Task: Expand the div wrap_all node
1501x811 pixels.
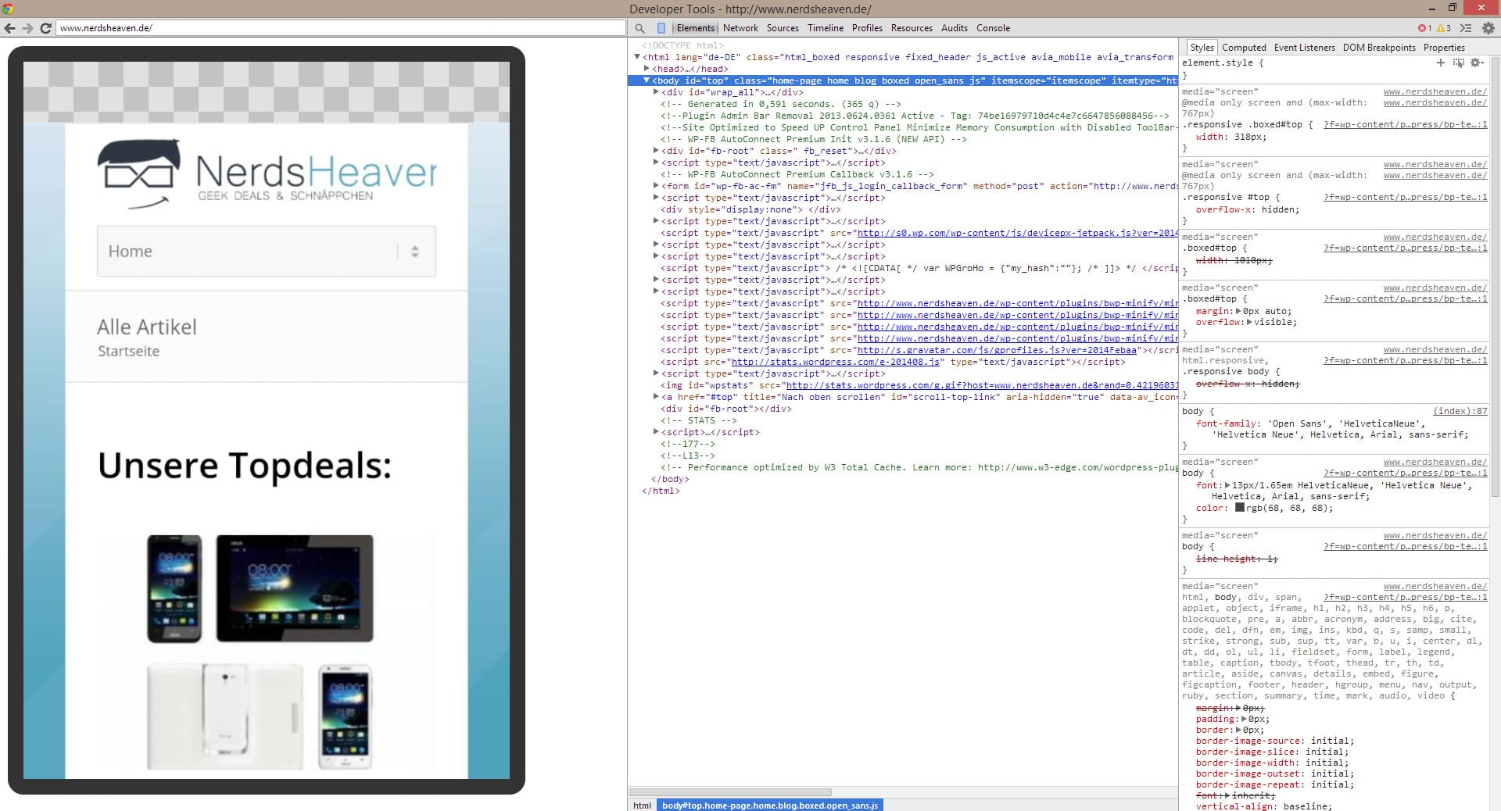Action: pos(656,92)
